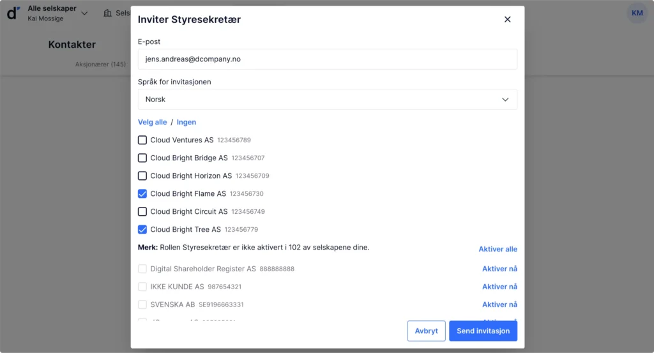Click the d logo icon
Image resolution: width=654 pixels, height=353 pixels.
click(x=13, y=13)
